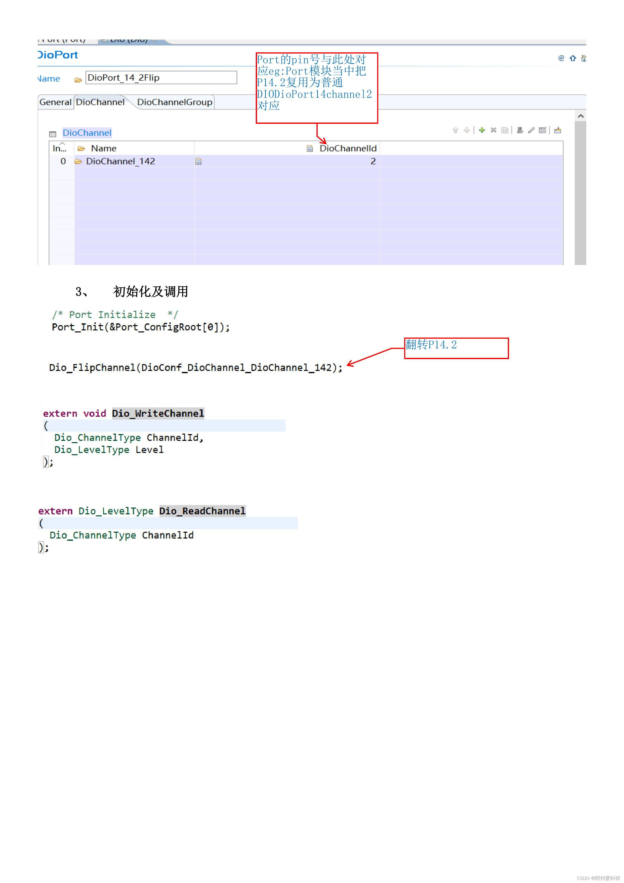
Task: Click the @ reference icon in header
Action: 561,58
